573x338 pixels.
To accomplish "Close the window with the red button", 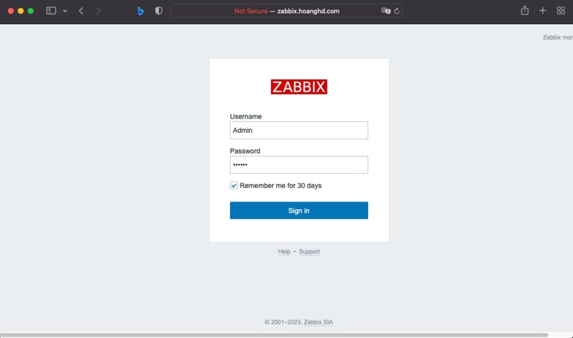I will (11, 11).
